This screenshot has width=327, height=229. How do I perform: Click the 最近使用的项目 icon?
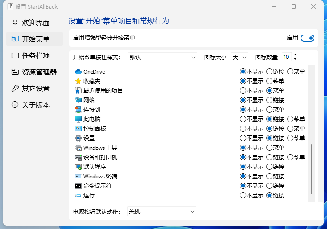[78, 90]
